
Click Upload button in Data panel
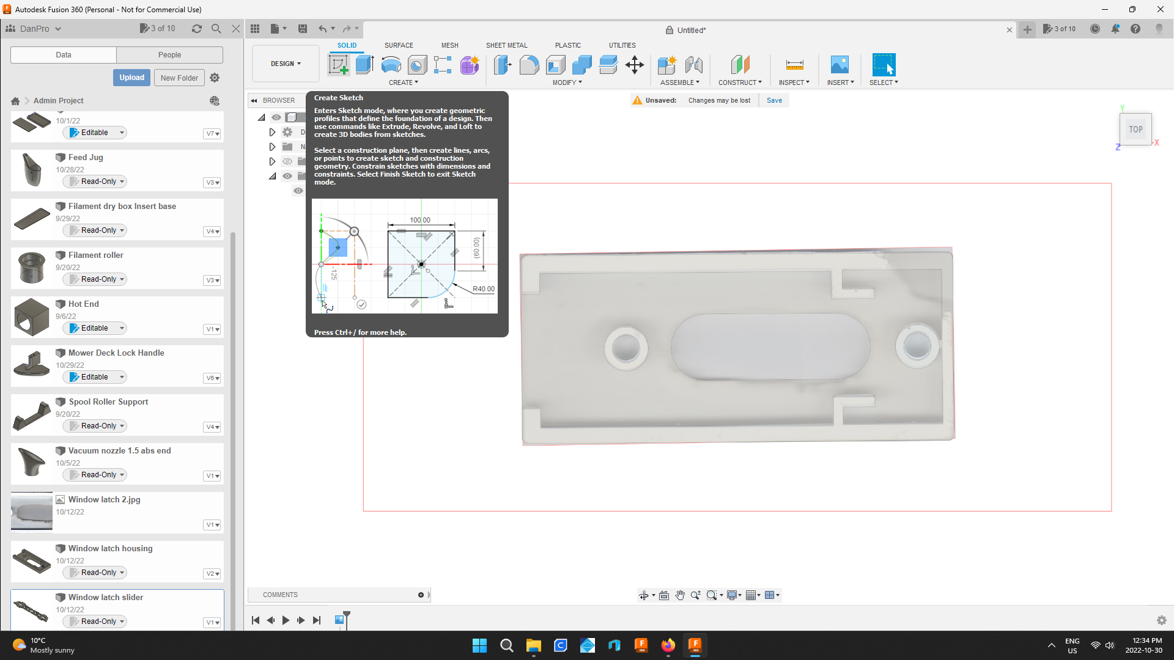click(131, 78)
